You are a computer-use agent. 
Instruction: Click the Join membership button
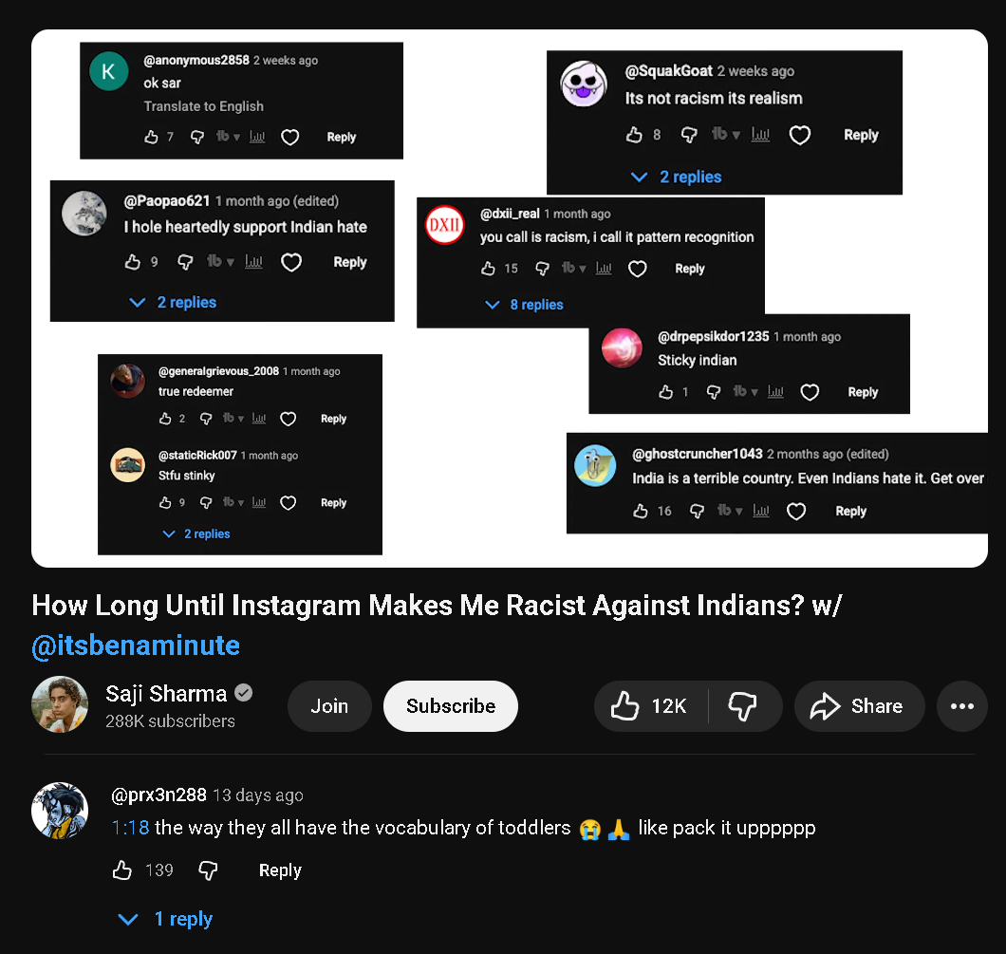click(x=329, y=706)
